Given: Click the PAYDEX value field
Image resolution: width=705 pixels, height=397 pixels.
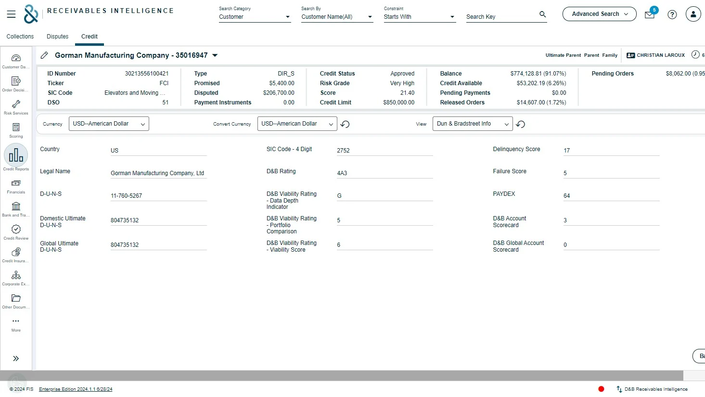Looking at the screenshot, I should point(611,196).
